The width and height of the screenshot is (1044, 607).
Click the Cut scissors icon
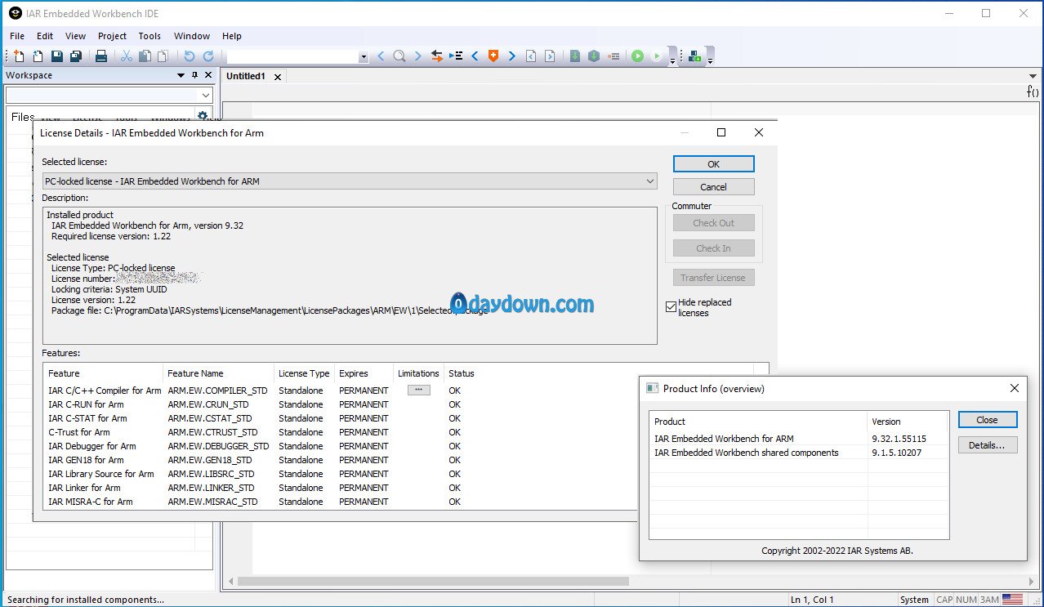[x=127, y=56]
